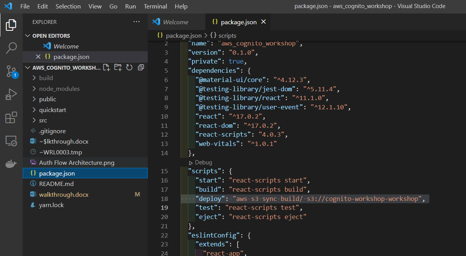This screenshot has width=466, height=256.
Task: Click New Folder icon in explorer header
Action: [118, 67]
